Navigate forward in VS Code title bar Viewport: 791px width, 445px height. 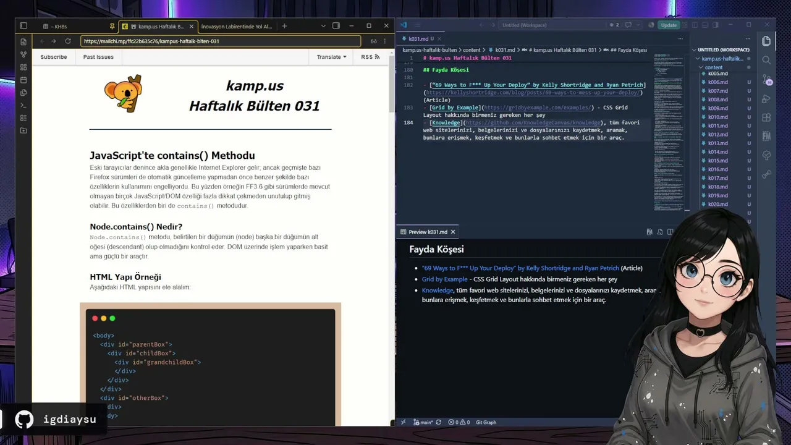(494, 25)
